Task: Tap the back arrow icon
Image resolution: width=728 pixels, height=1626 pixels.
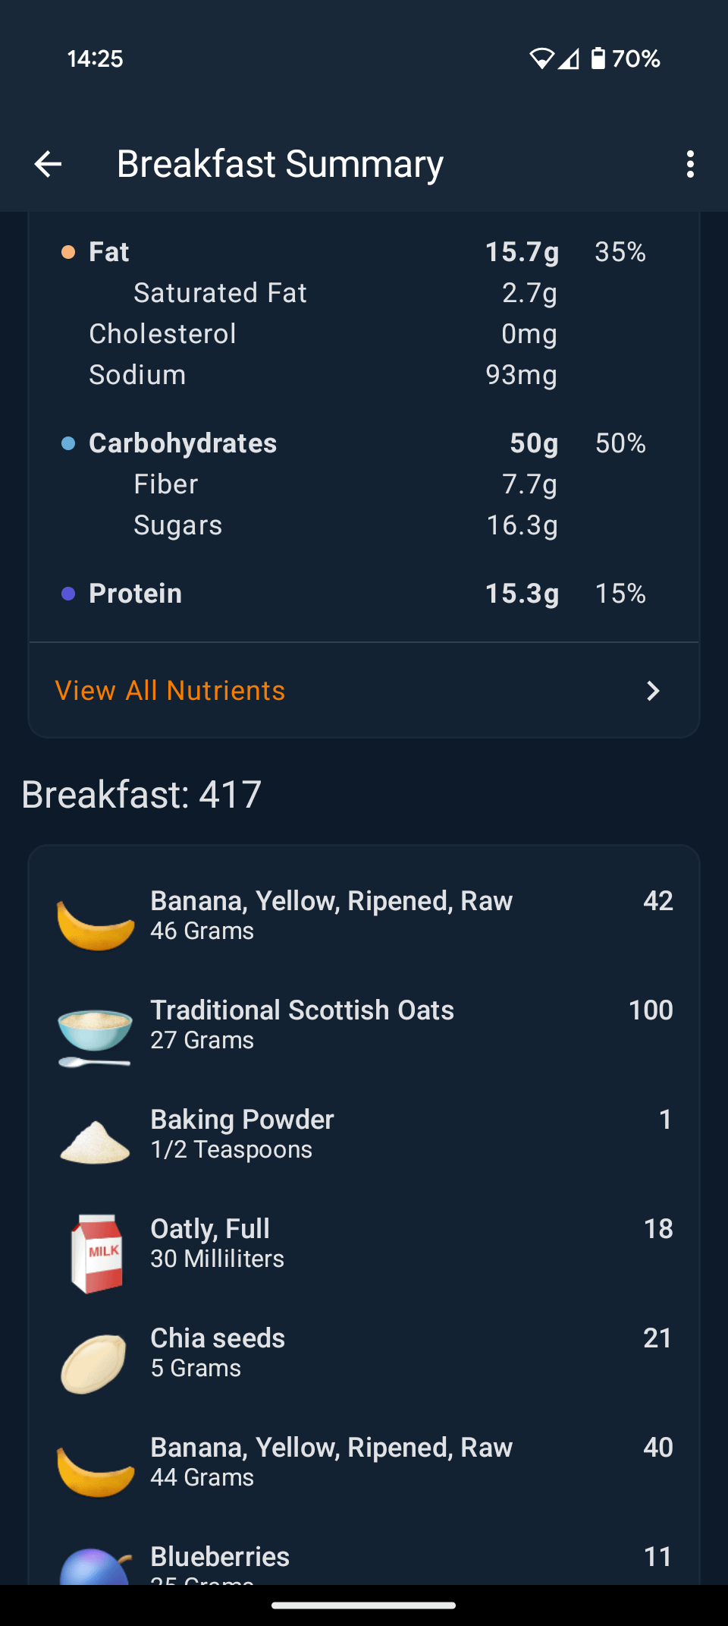Action: [x=48, y=164]
